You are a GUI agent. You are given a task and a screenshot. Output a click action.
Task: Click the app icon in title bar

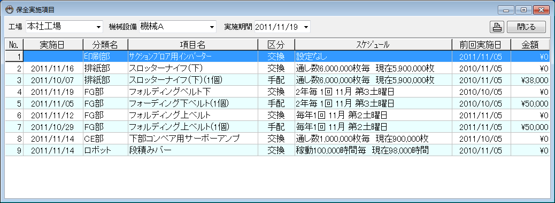pos(10,10)
